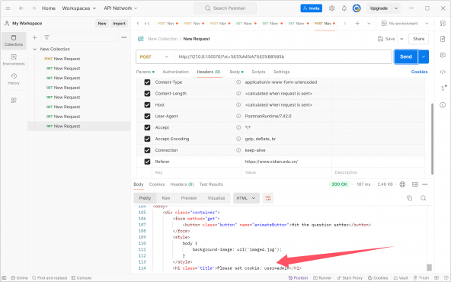Open the Save options dropdown arrow

(x=401, y=39)
